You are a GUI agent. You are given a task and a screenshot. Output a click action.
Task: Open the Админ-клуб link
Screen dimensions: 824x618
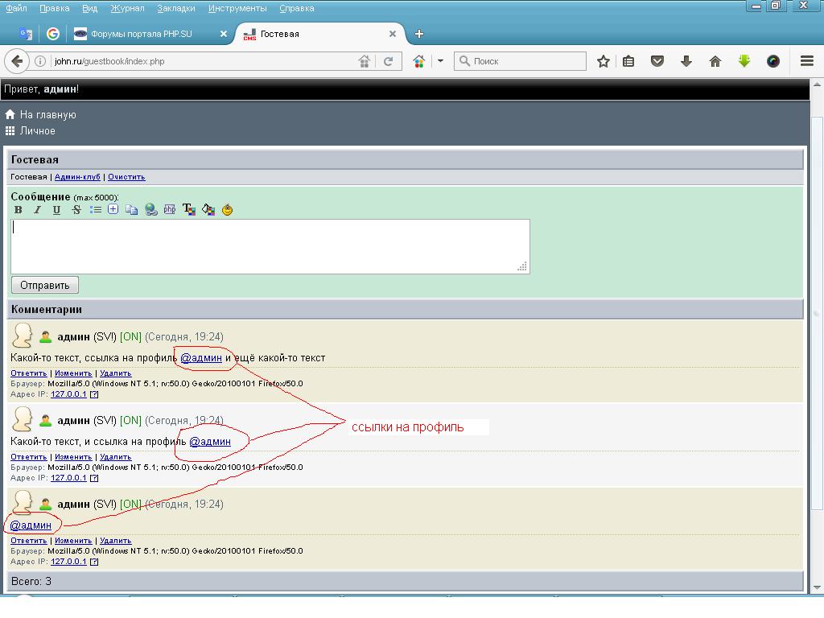click(77, 177)
